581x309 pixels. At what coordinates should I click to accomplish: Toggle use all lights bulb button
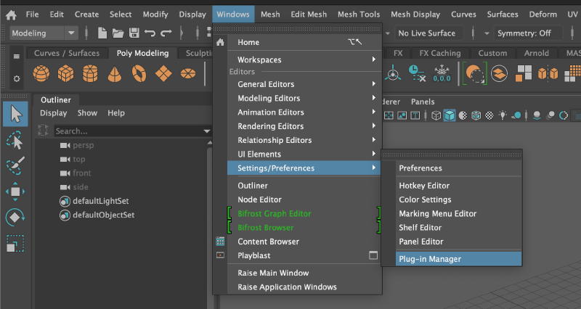[503, 115]
